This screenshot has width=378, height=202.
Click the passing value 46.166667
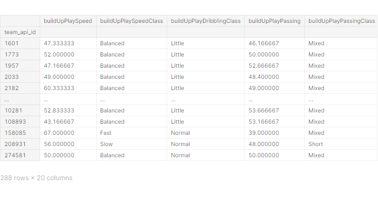(264, 43)
